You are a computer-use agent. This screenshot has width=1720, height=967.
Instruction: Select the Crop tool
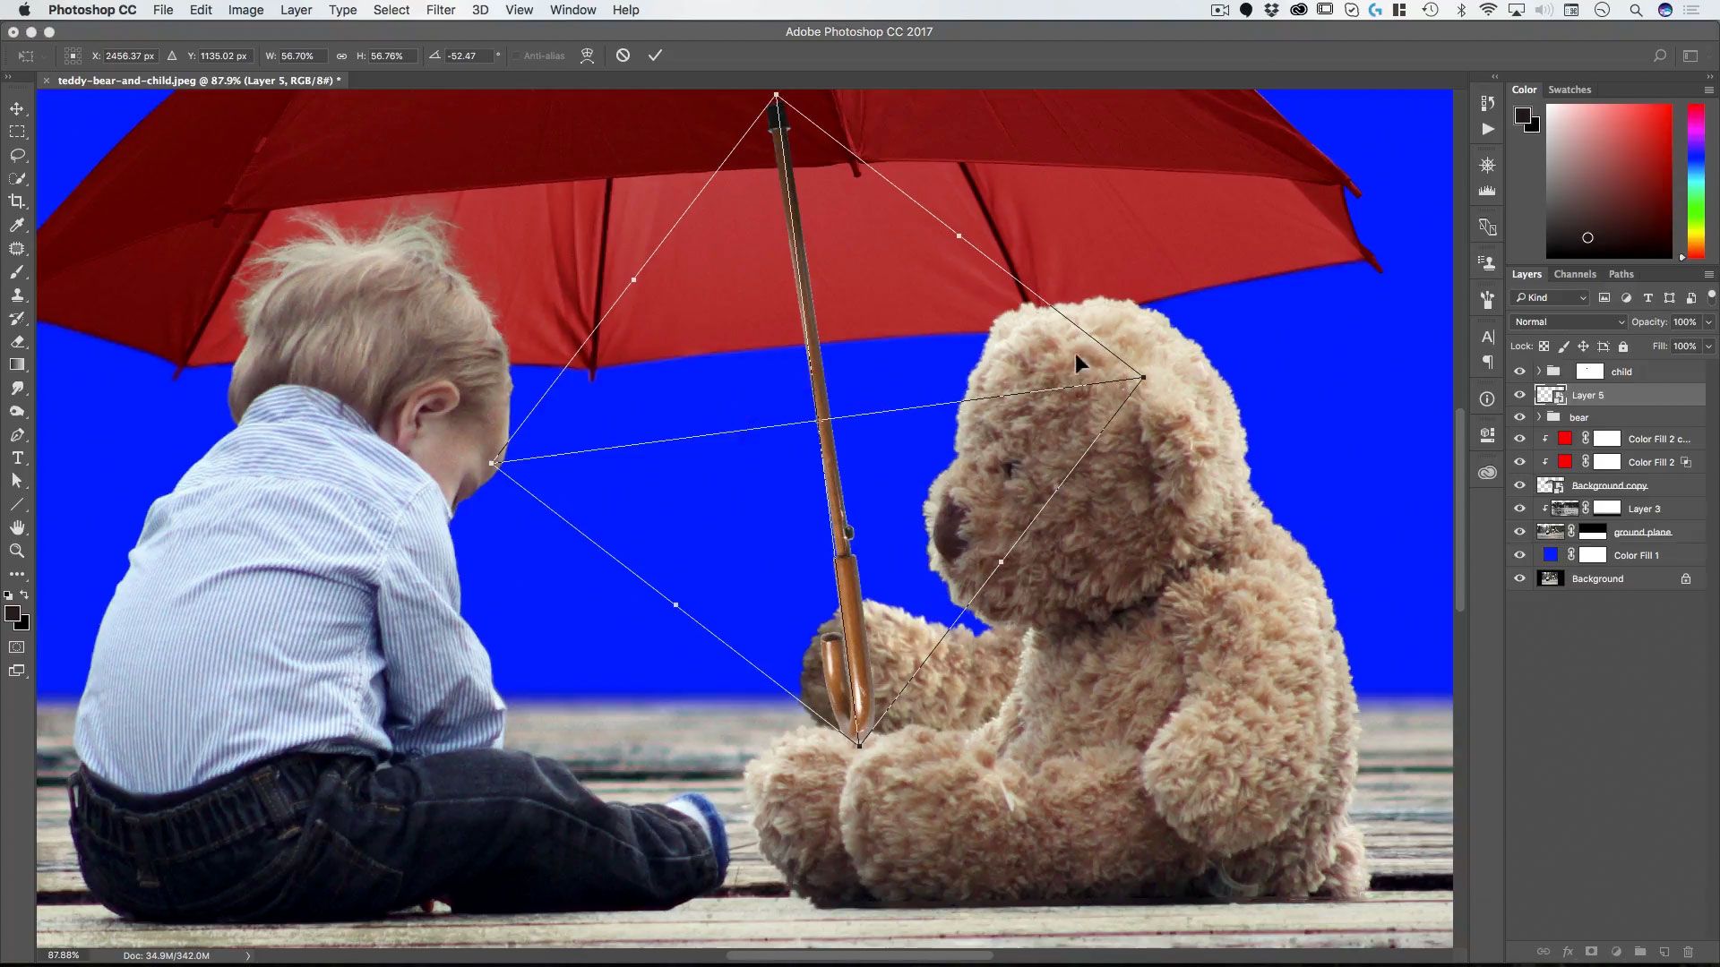click(17, 201)
